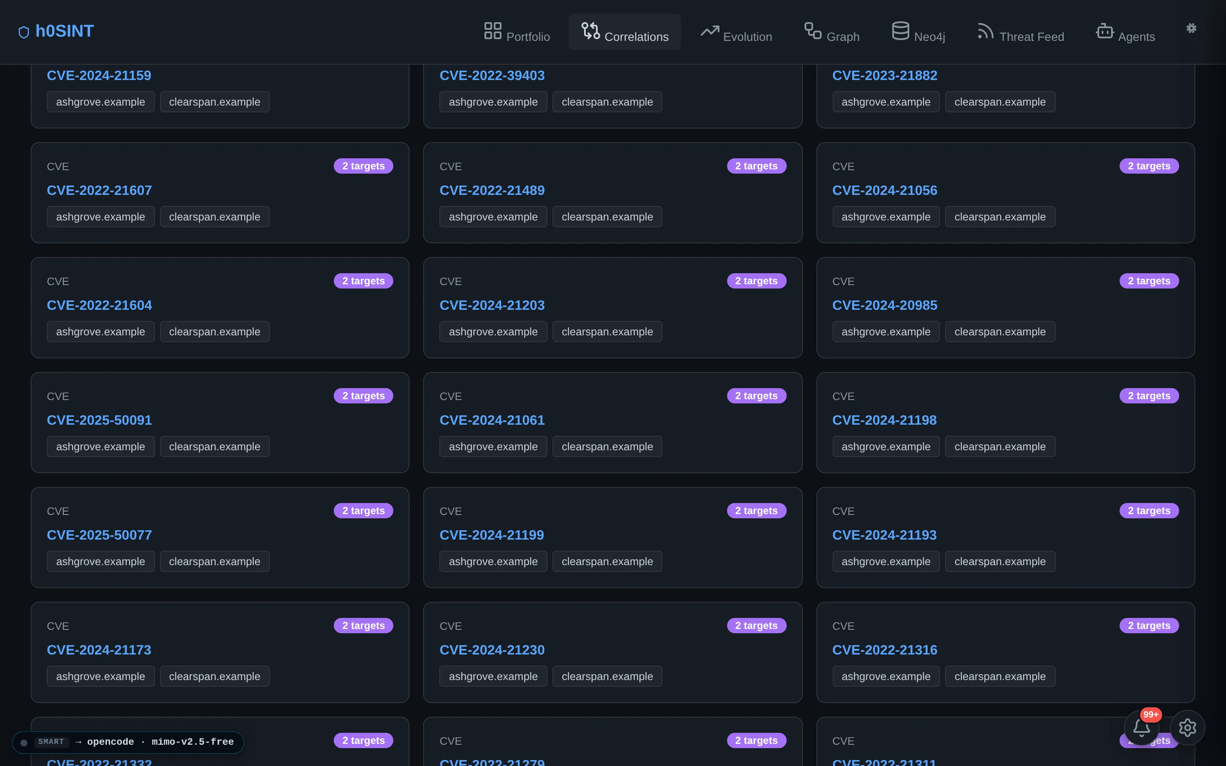Image resolution: width=1226 pixels, height=766 pixels.
Task: Open the notifications bell with 99+ badge
Action: pos(1141,728)
